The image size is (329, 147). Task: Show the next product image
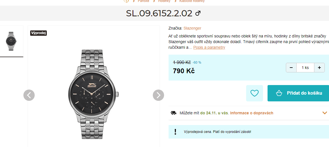point(158,95)
